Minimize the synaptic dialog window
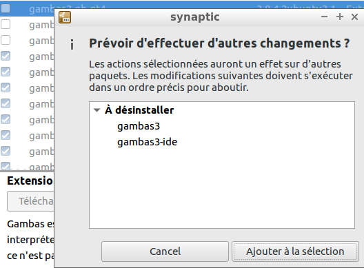 click(x=324, y=17)
